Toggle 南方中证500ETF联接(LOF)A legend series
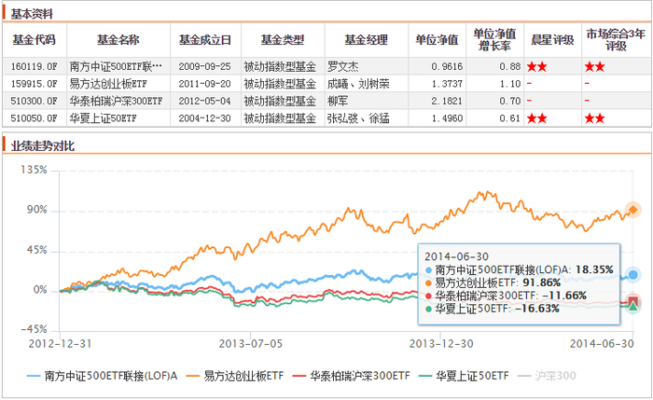This screenshot has width=653, height=400. [102, 376]
